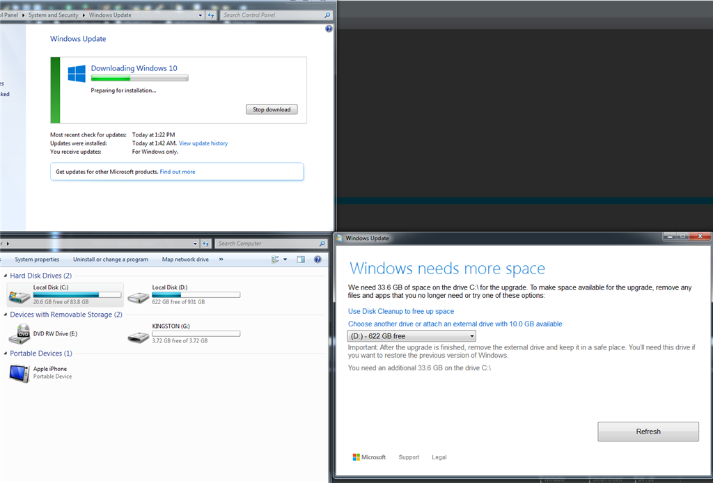Select the DVD RW Drive (E:) icon
713x483 pixels.
19,334
